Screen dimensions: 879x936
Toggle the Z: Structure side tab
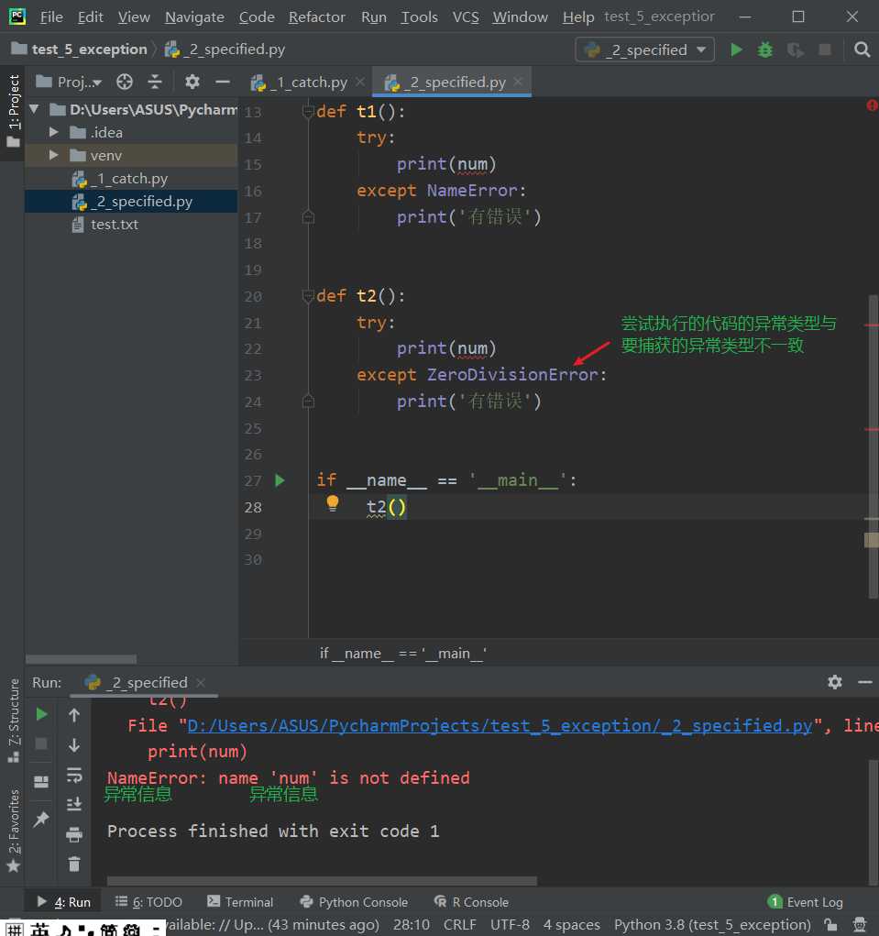tap(13, 721)
